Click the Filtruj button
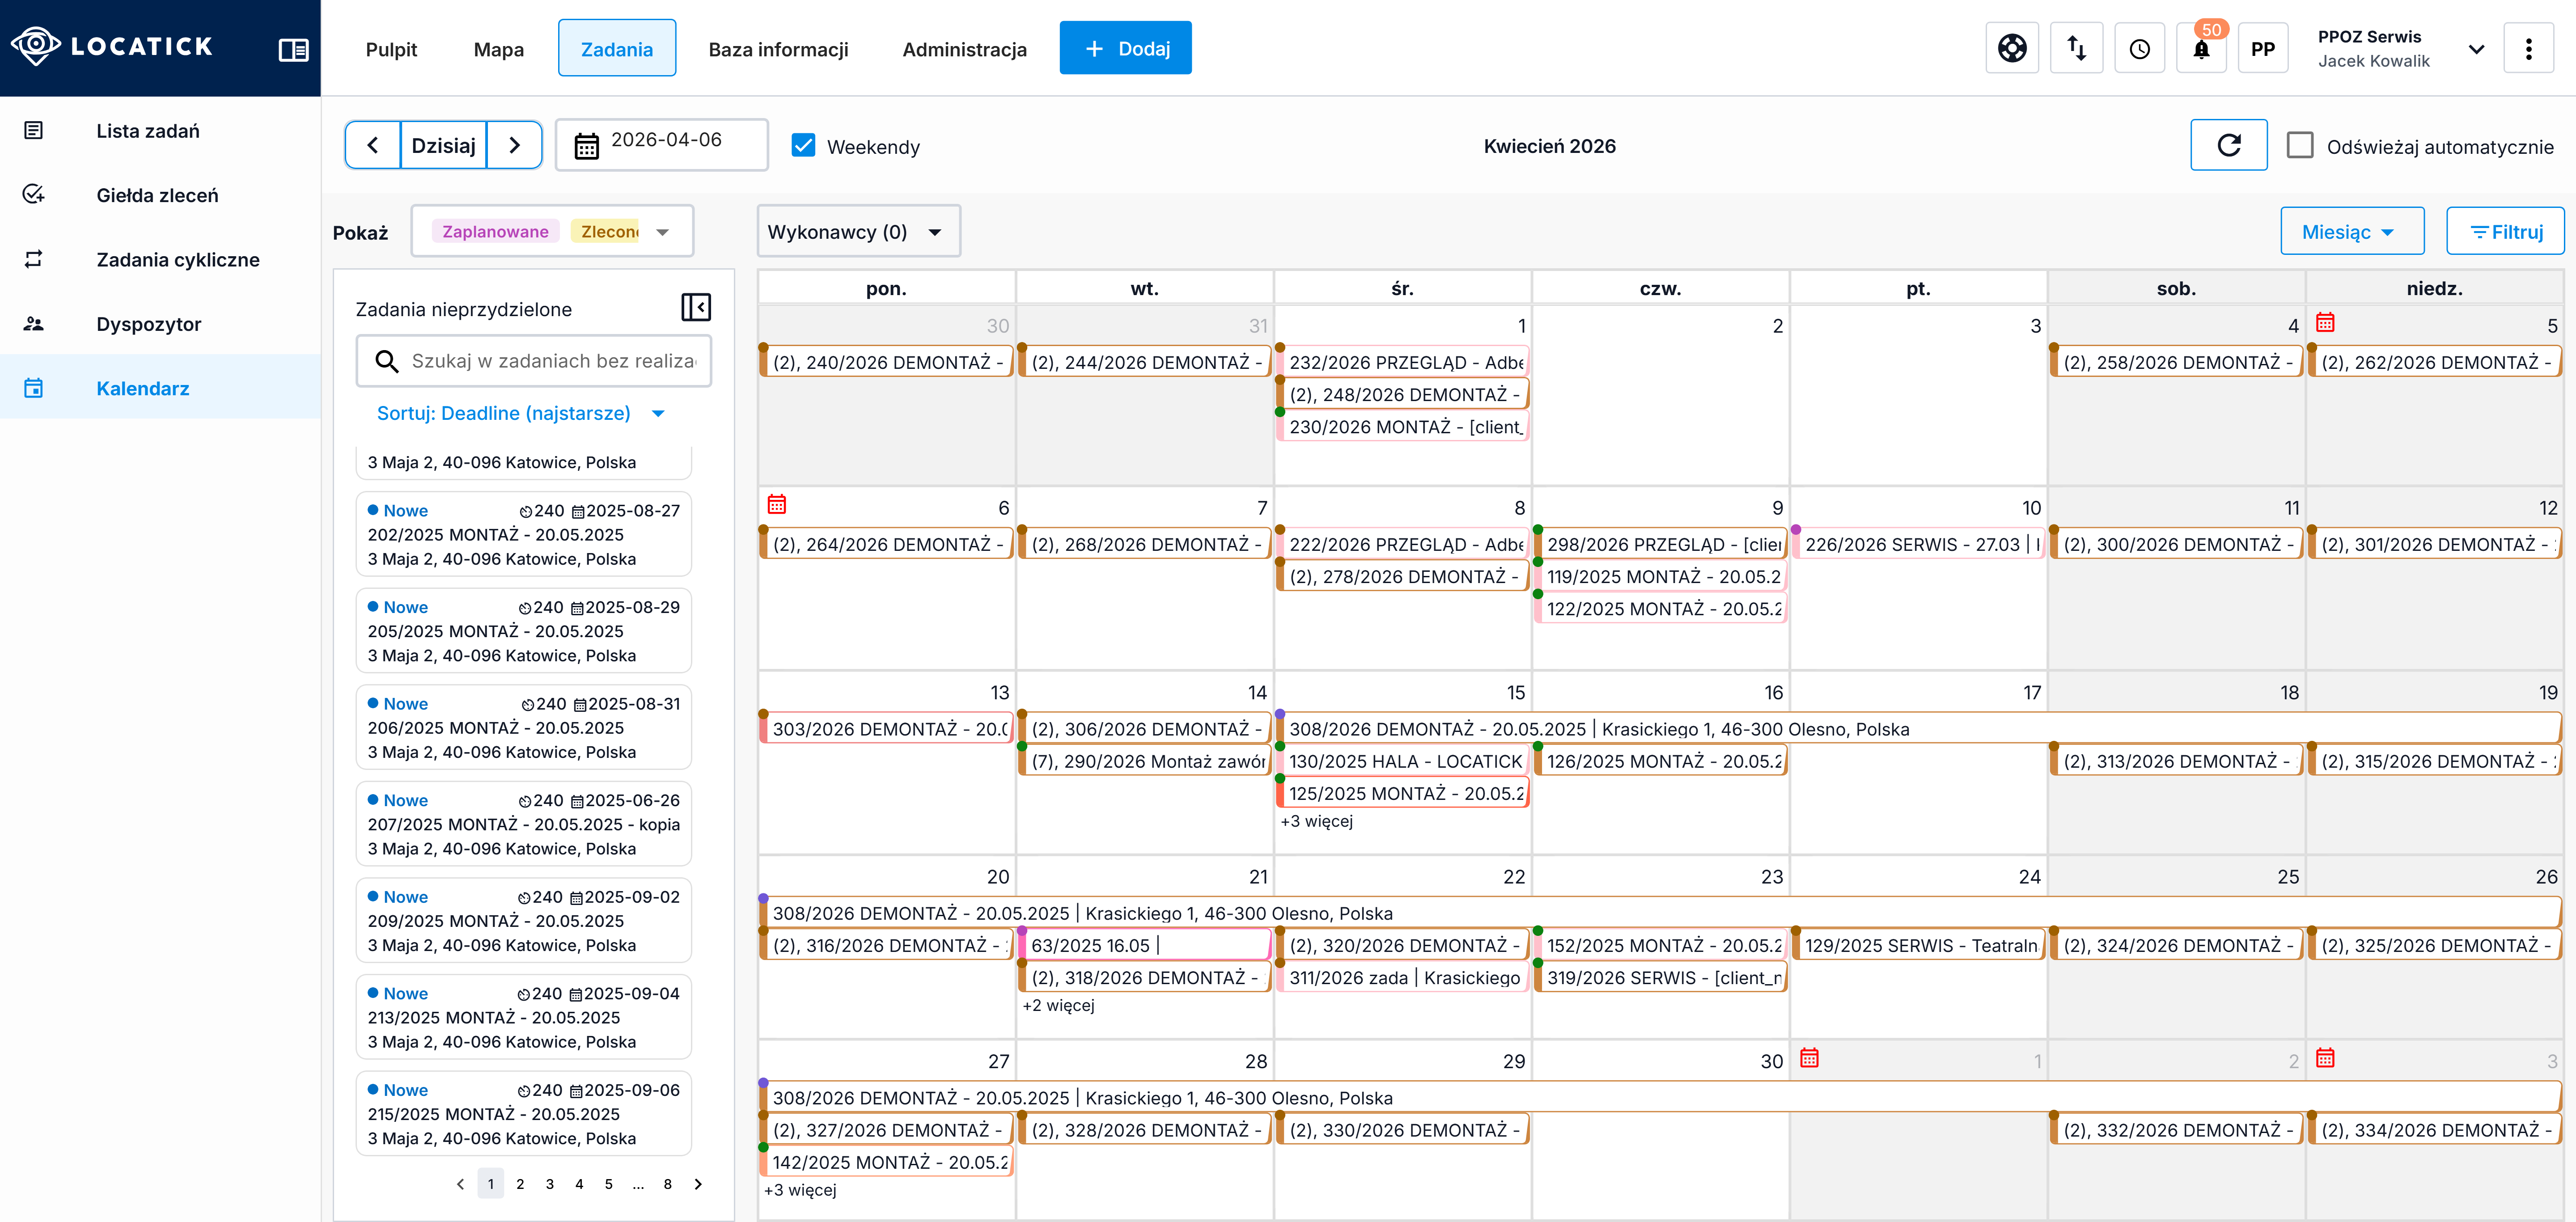This screenshot has height=1222, width=2576. 2505,232
